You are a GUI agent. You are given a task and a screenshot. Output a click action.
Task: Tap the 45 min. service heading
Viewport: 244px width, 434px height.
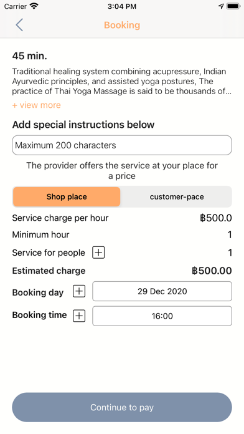[x=30, y=56]
